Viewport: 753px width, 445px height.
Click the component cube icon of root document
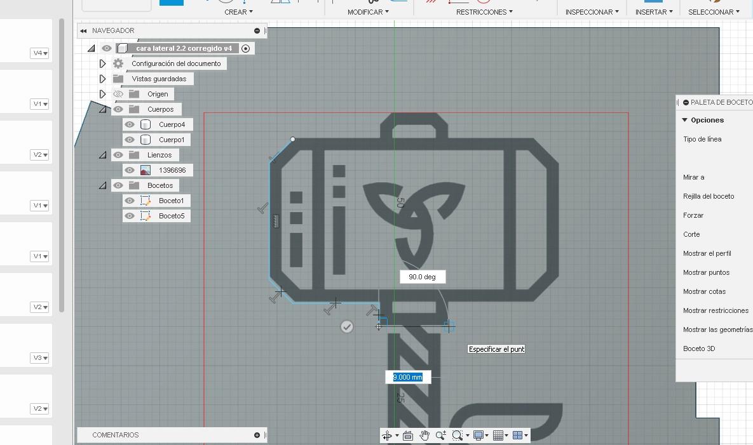click(123, 48)
